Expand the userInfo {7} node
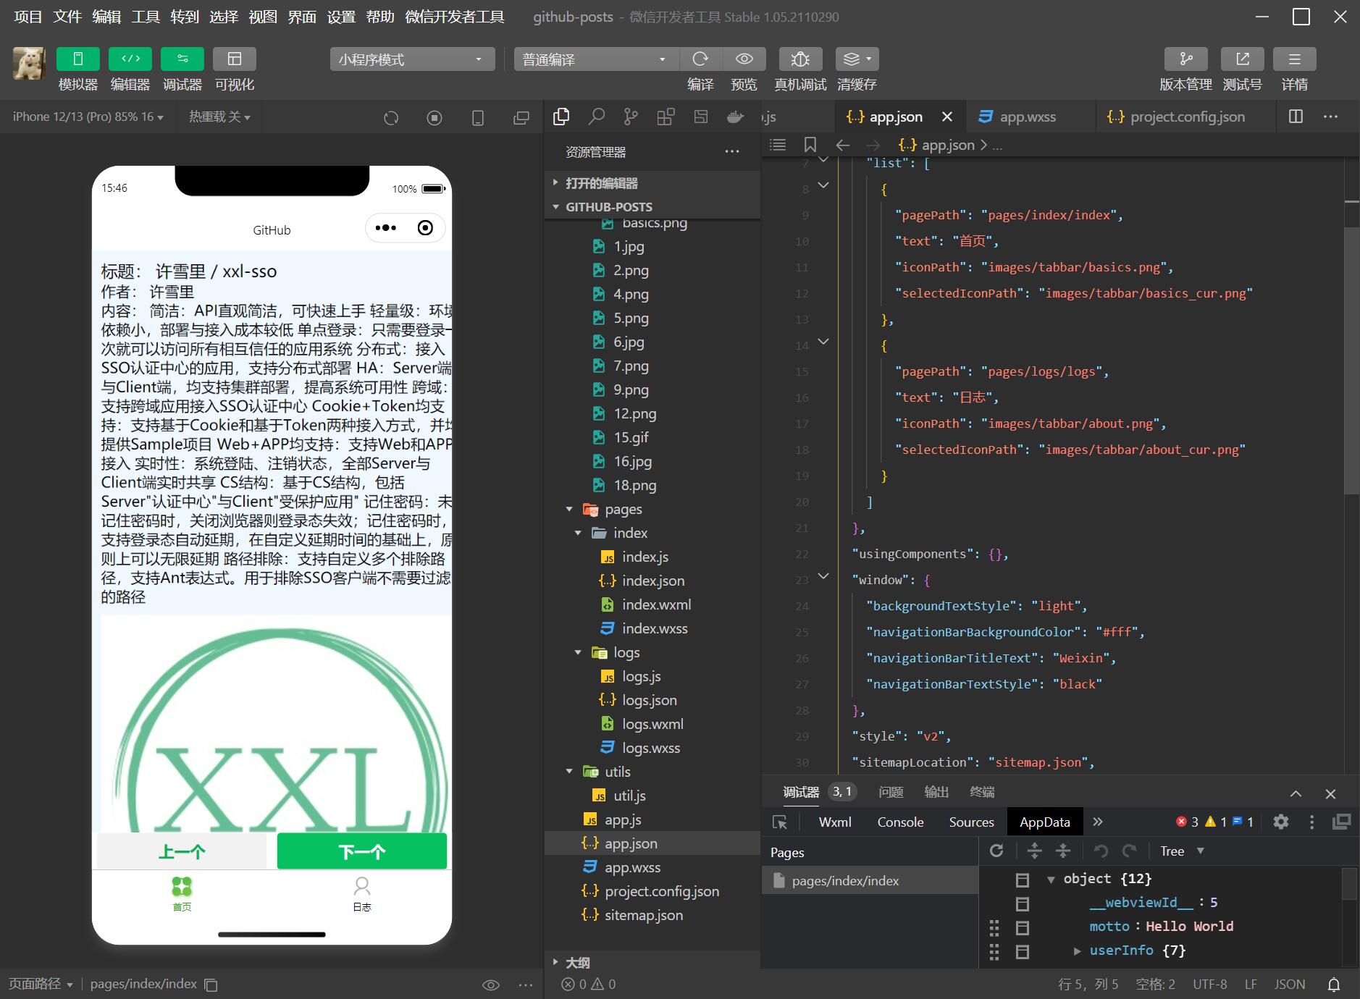 tap(1077, 950)
